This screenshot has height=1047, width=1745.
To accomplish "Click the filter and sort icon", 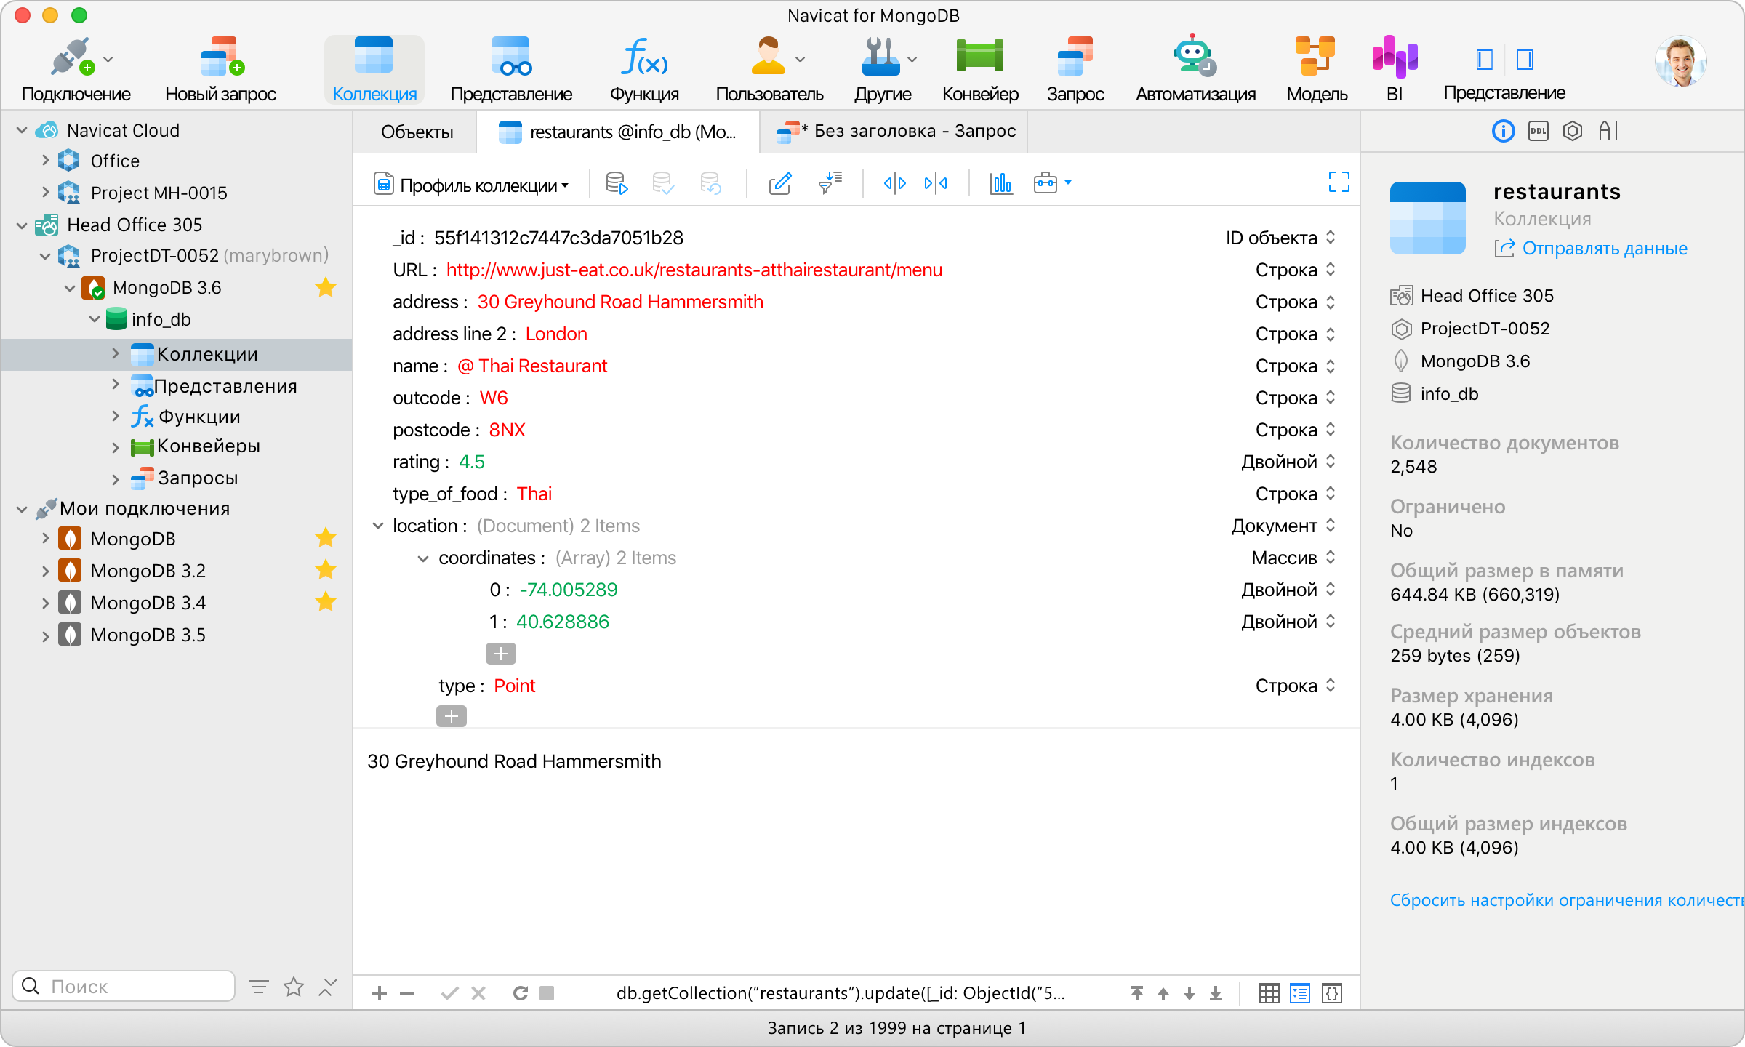I will pyautogui.click(x=830, y=183).
